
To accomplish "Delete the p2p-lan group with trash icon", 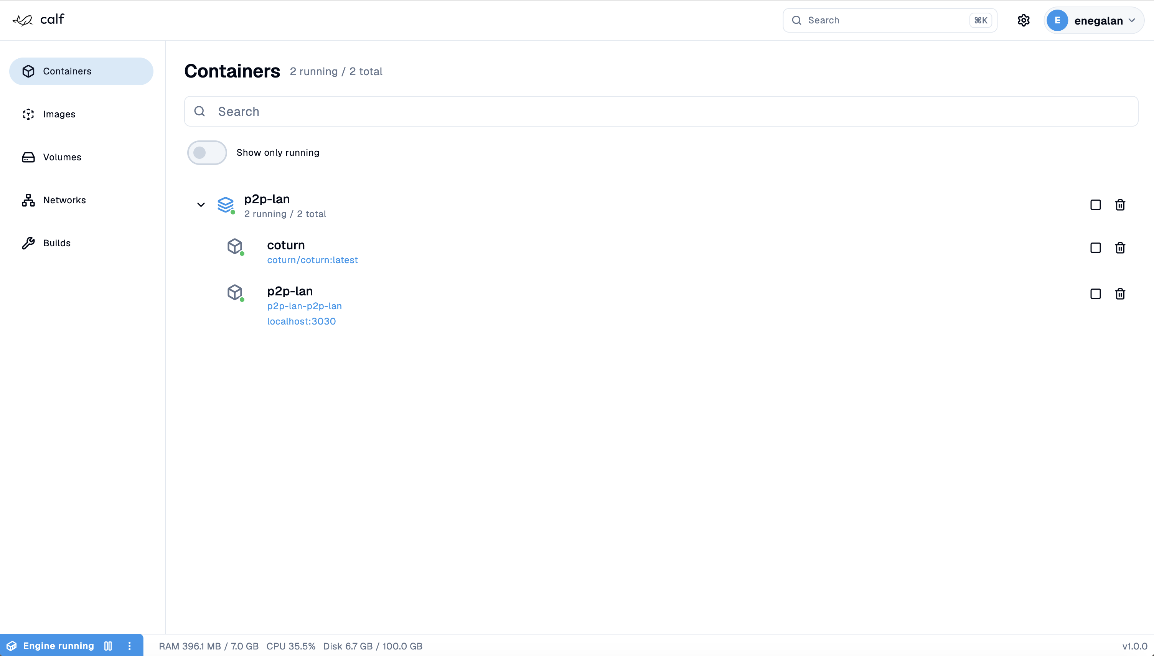I will (x=1120, y=205).
